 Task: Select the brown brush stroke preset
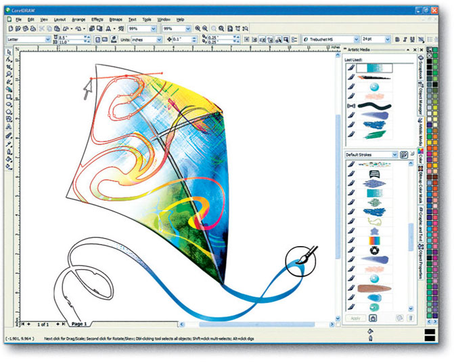(x=374, y=289)
